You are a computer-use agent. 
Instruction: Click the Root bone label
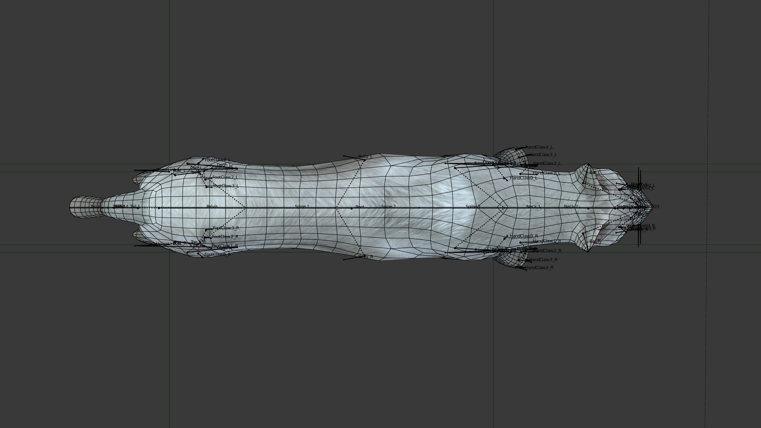[360, 206]
